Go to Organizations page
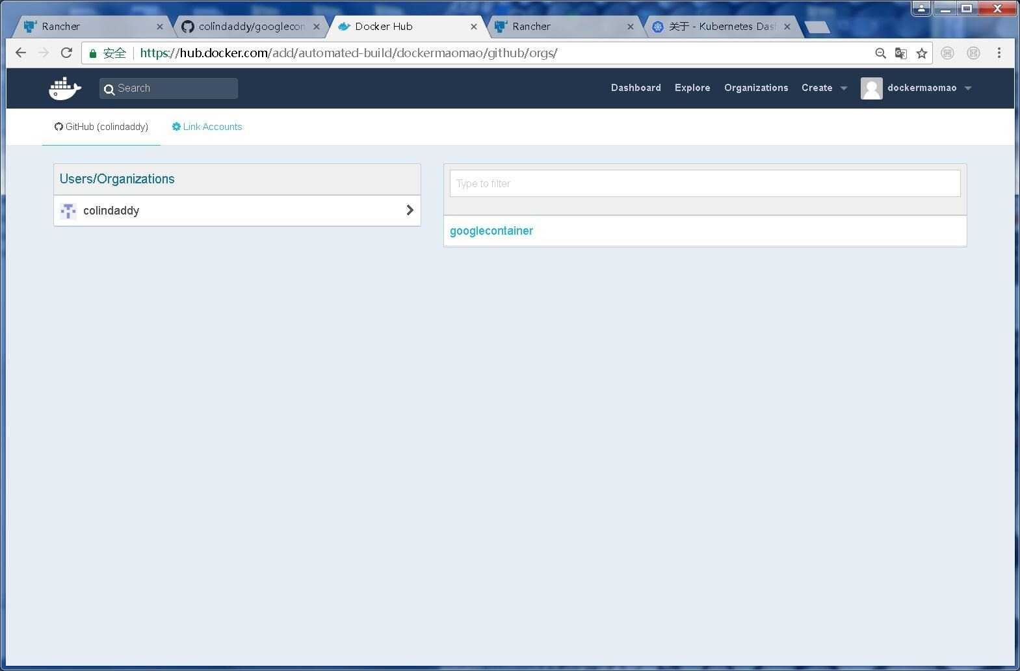Image resolution: width=1020 pixels, height=671 pixels. 756,88
